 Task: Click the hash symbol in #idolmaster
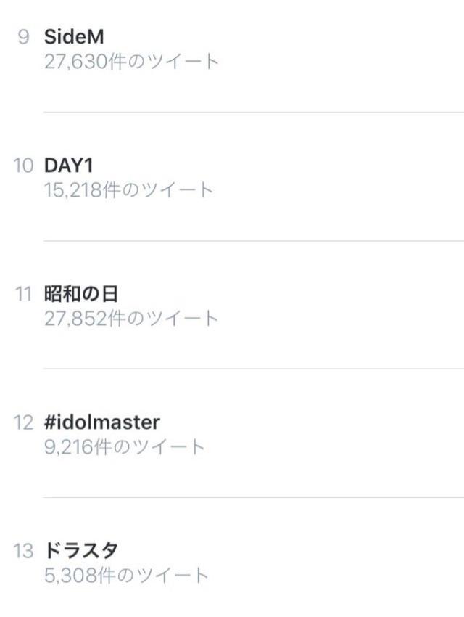click(x=51, y=422)
